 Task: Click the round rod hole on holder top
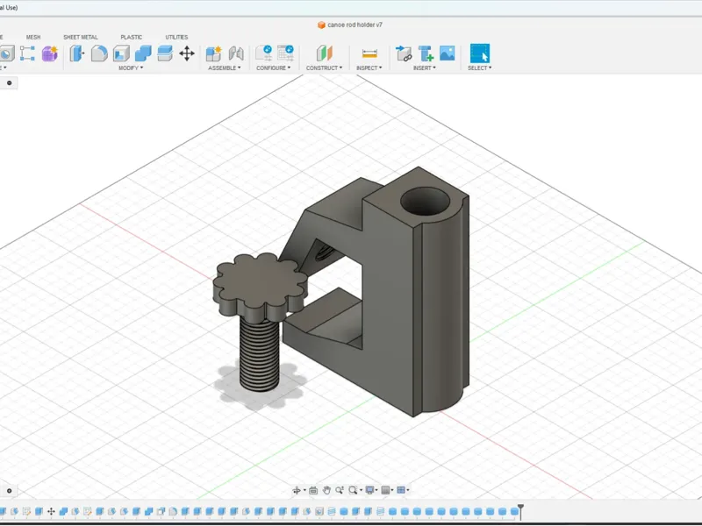point(425,202)
